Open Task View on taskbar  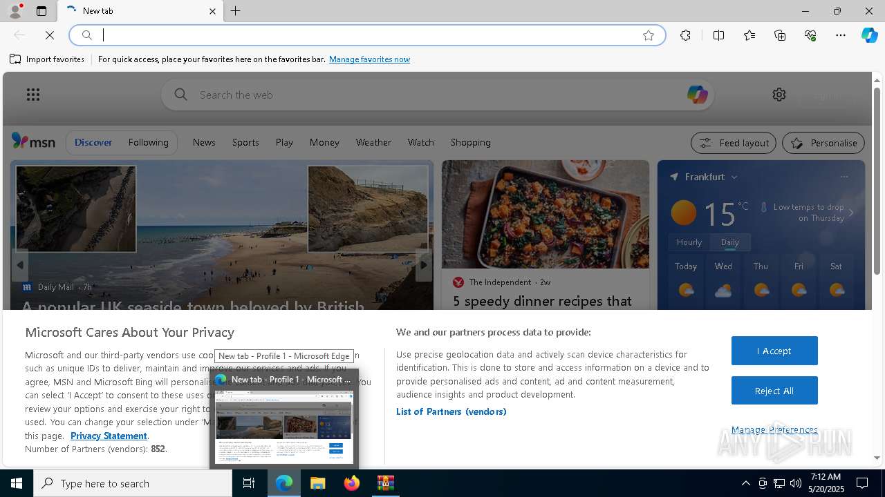pos(249,483)
